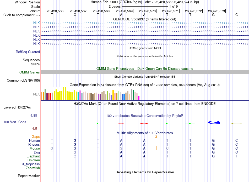Click the RepeatMasker side label
Image resolution: width=249 pixels, height=182 pixels.
pos(29,176)
